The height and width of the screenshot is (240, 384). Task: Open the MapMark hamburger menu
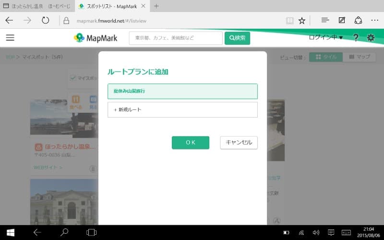pos(10,37)
